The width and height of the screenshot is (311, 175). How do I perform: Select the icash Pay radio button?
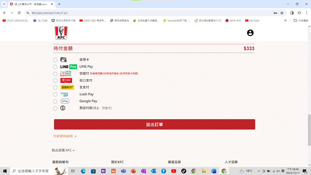(55, 94)
